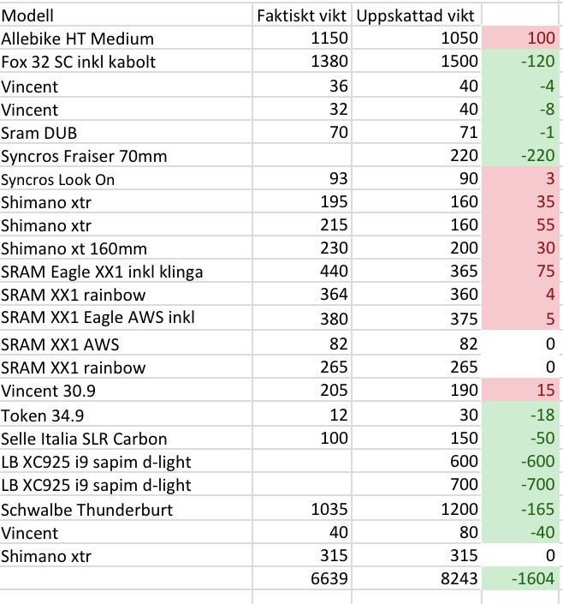
Task: Select the Uppskattad vikt header cell
Action: coord(417,15)
